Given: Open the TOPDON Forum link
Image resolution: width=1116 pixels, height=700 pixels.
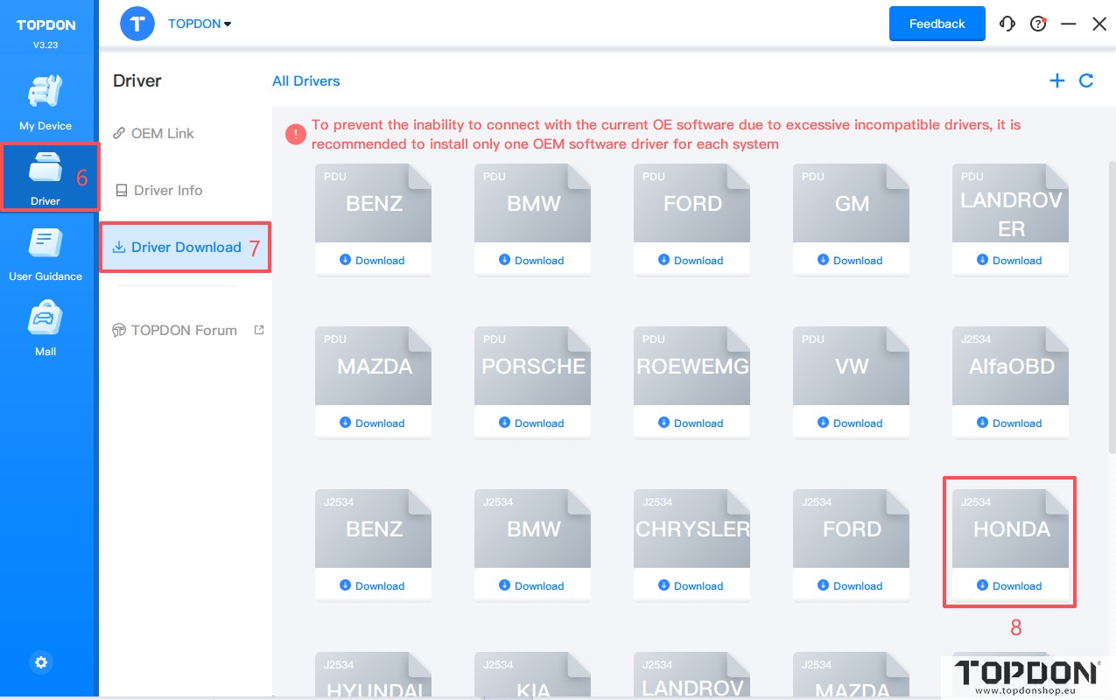Looking at the screenshot, I should [175, 331].
